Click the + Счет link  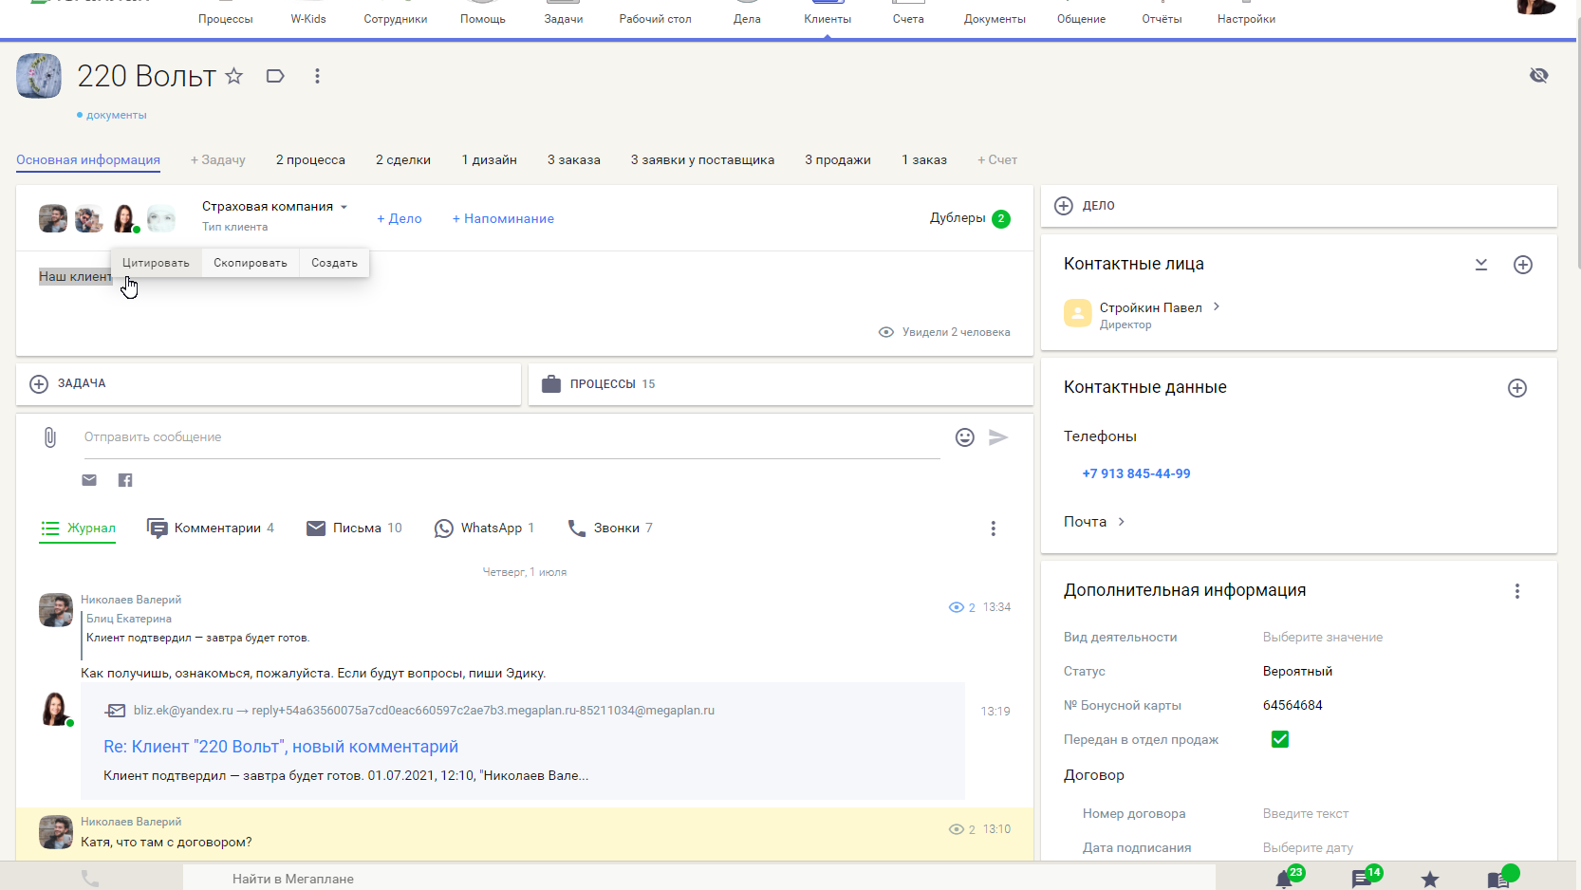pyautogui.click(x=997, y=160)
